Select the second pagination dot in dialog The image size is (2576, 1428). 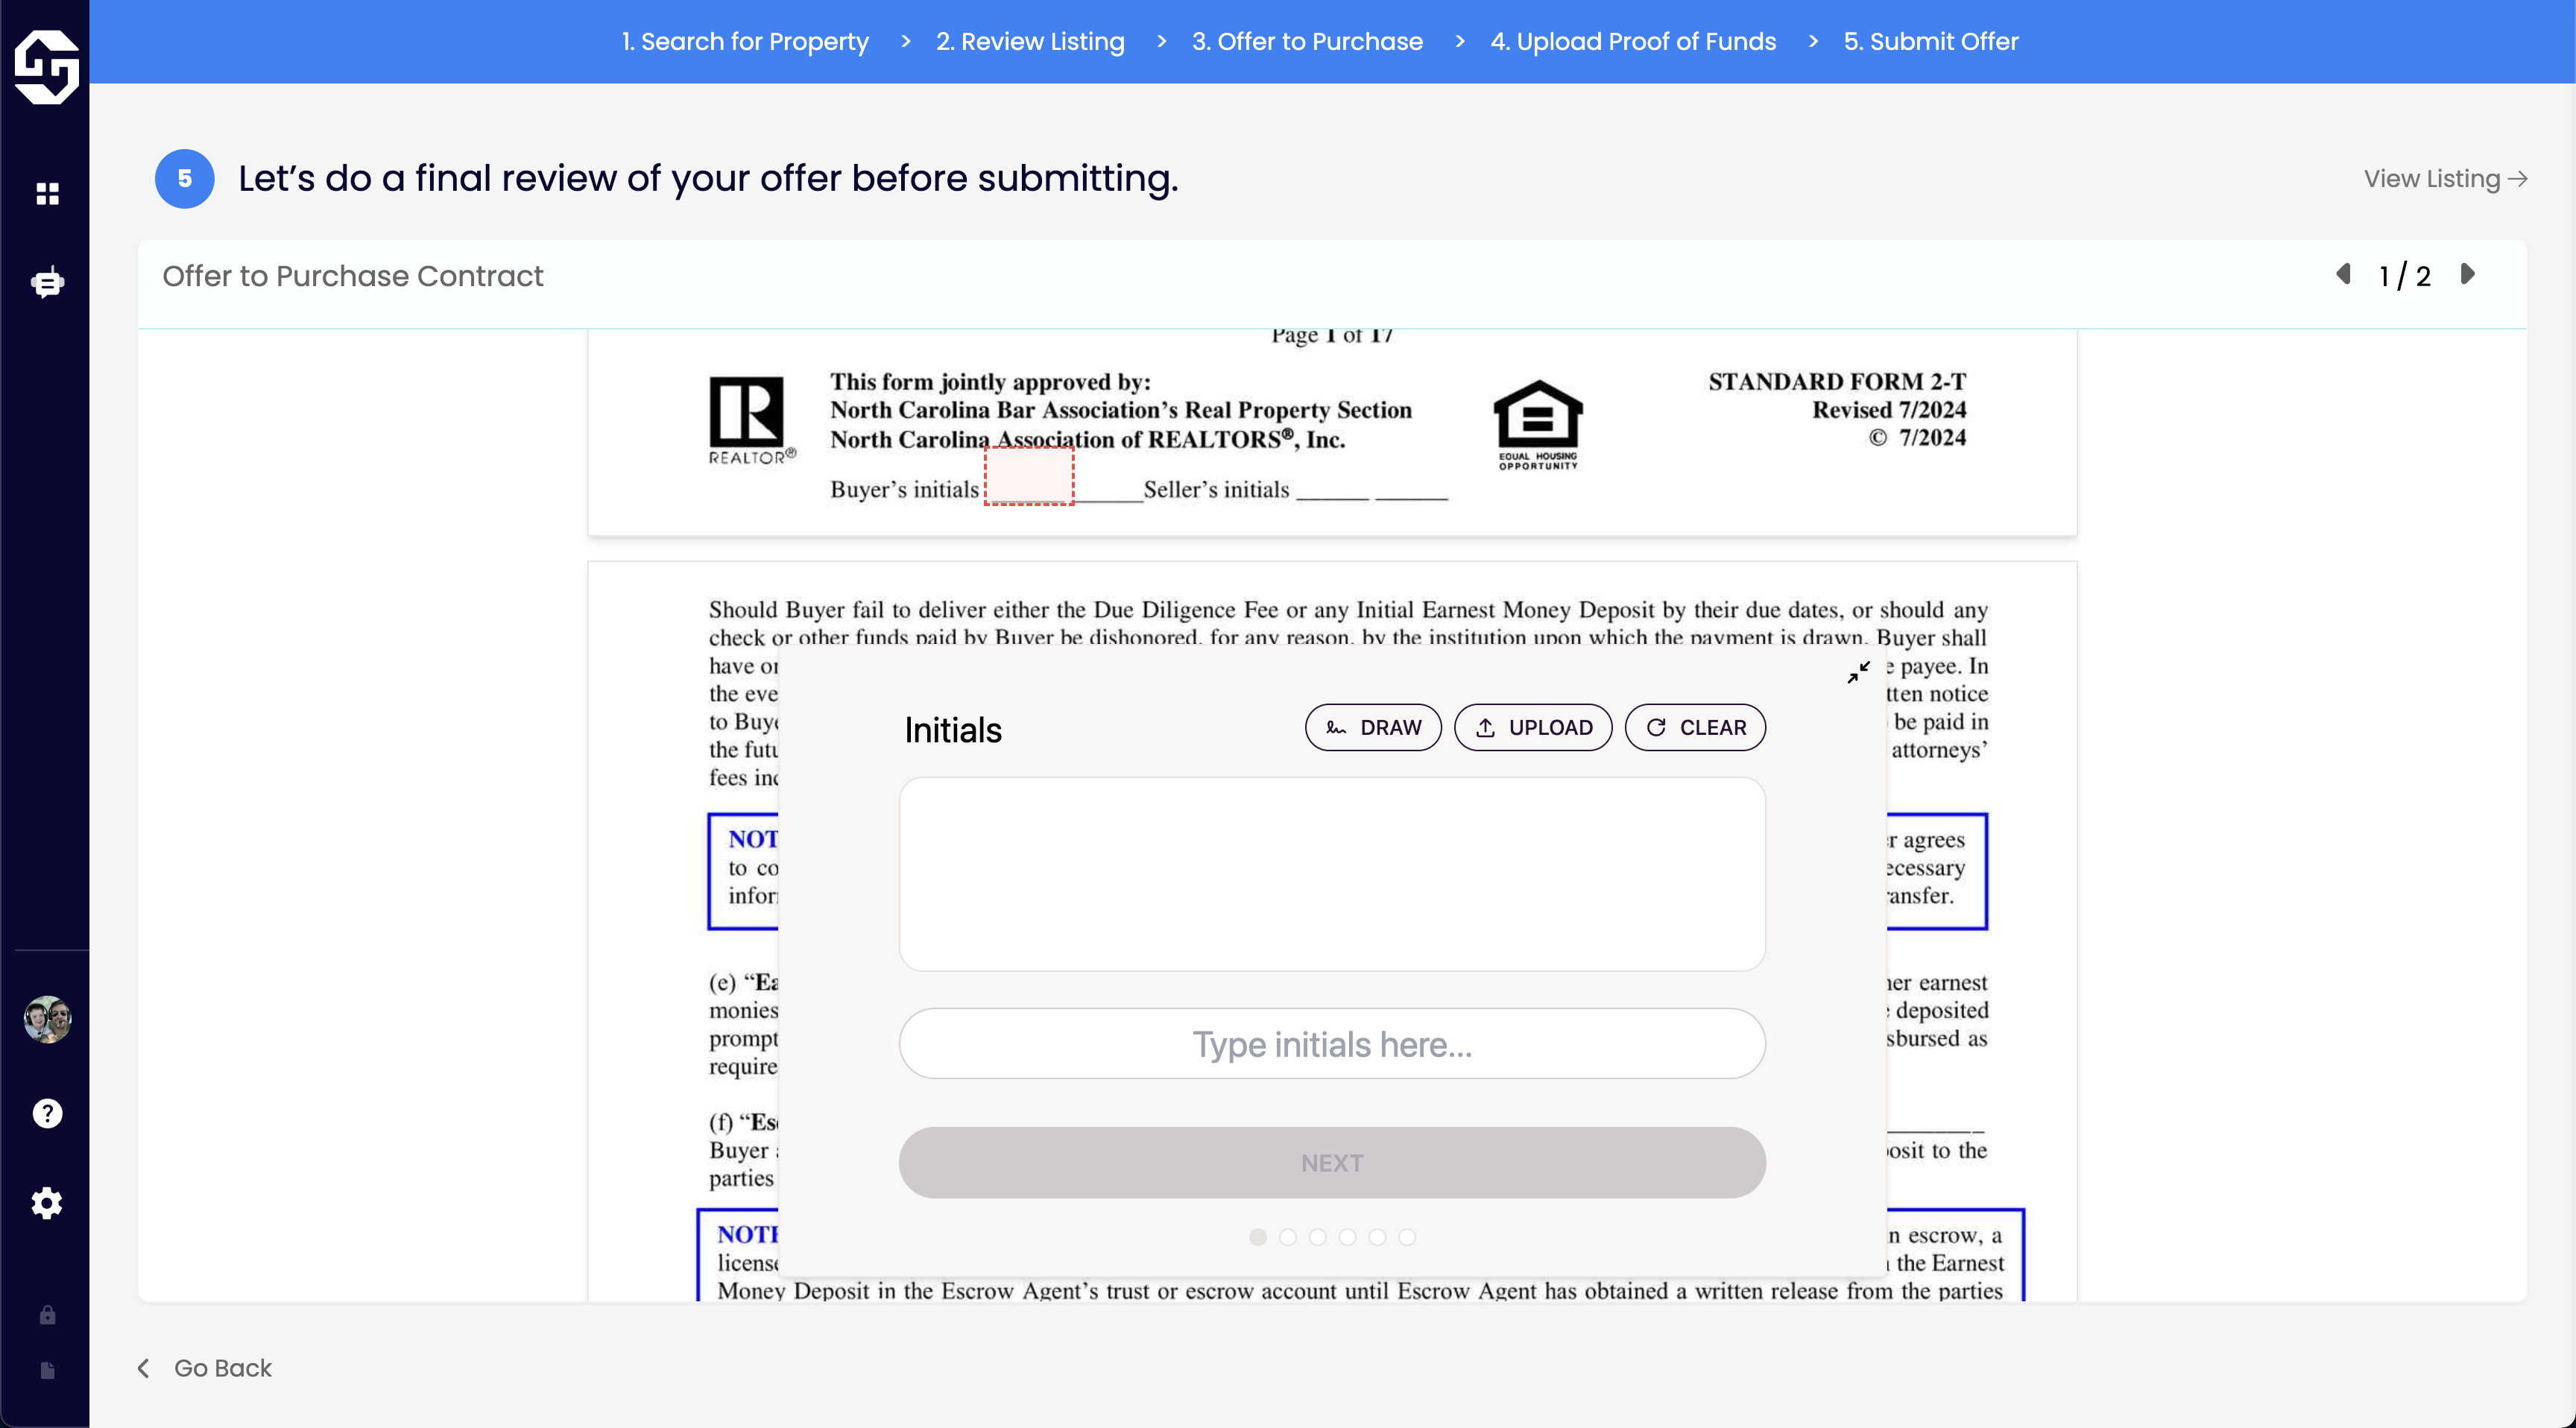(1288, 1237)
